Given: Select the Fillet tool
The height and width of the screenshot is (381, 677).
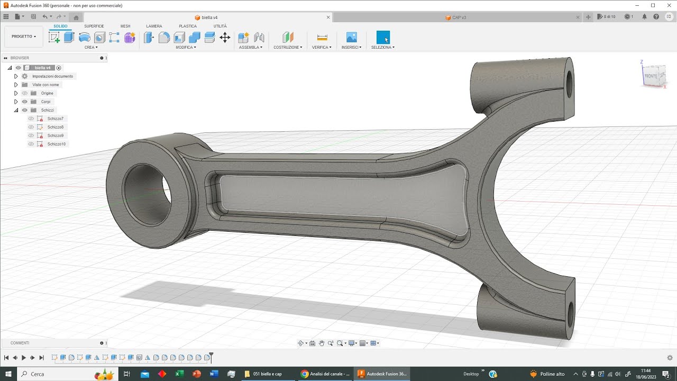Looking at the screenshot, I should pos(164,38).
